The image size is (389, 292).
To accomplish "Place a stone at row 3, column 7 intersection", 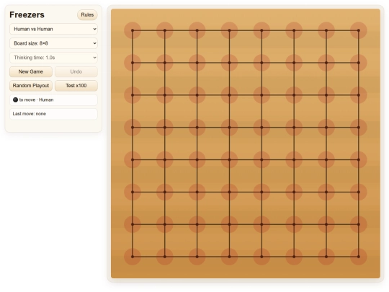I will [x=326, y=95].
